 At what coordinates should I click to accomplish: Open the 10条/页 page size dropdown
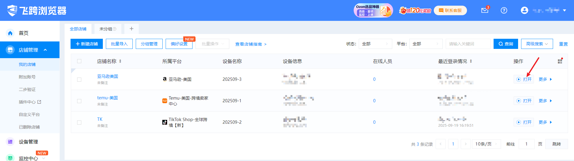[x=486, y=144]
